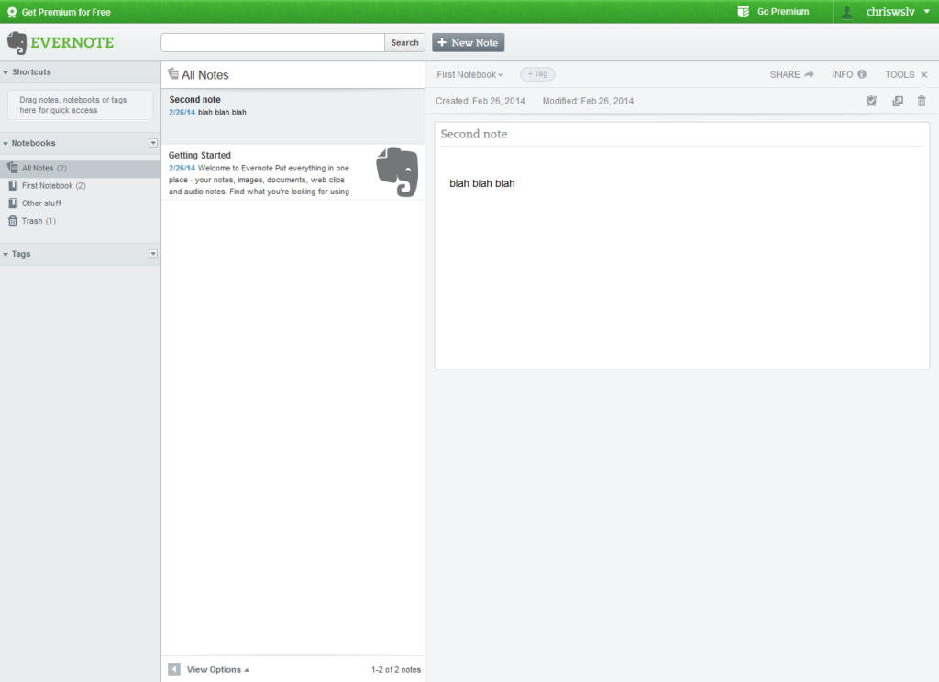Create a note with New Note button

(469, 42)
